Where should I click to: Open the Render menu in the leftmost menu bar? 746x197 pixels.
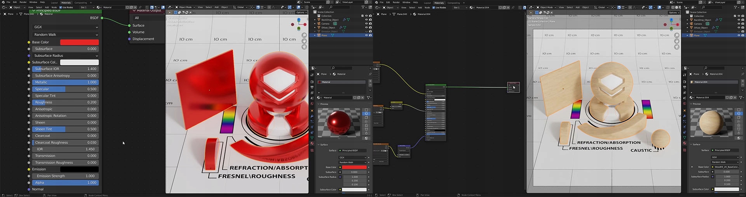click(23, 2)
